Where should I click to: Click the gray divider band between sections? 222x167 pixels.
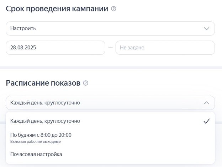[111, 67]
